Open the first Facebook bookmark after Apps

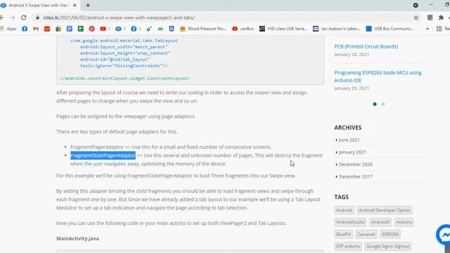pos(25,29)
